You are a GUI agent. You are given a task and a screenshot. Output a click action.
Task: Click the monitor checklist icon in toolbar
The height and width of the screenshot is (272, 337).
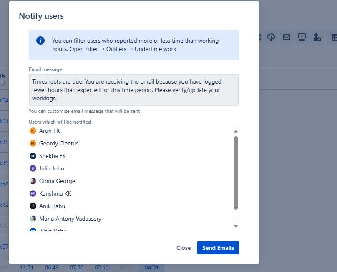302,38
